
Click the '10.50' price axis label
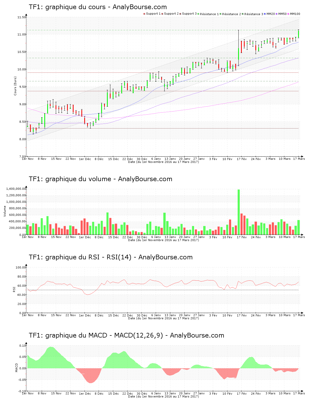point(22,52)
